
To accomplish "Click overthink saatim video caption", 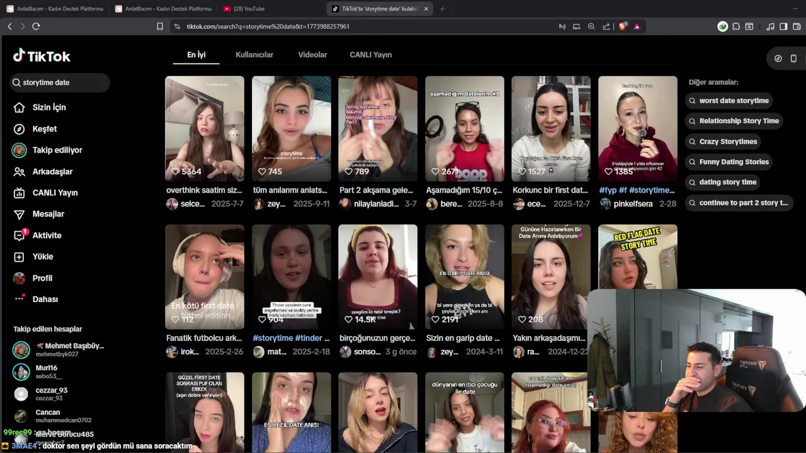I will (x=205, y=190).
